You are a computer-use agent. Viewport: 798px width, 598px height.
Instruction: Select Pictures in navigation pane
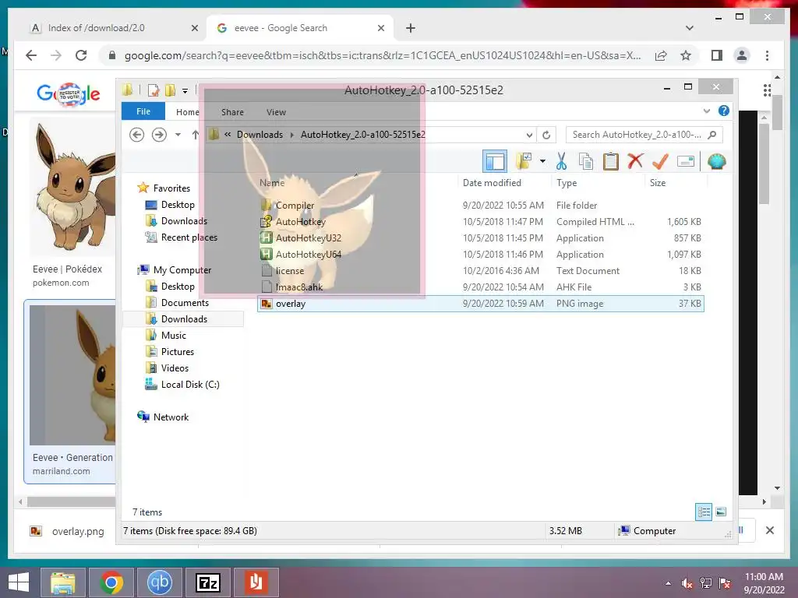[177, 351]
